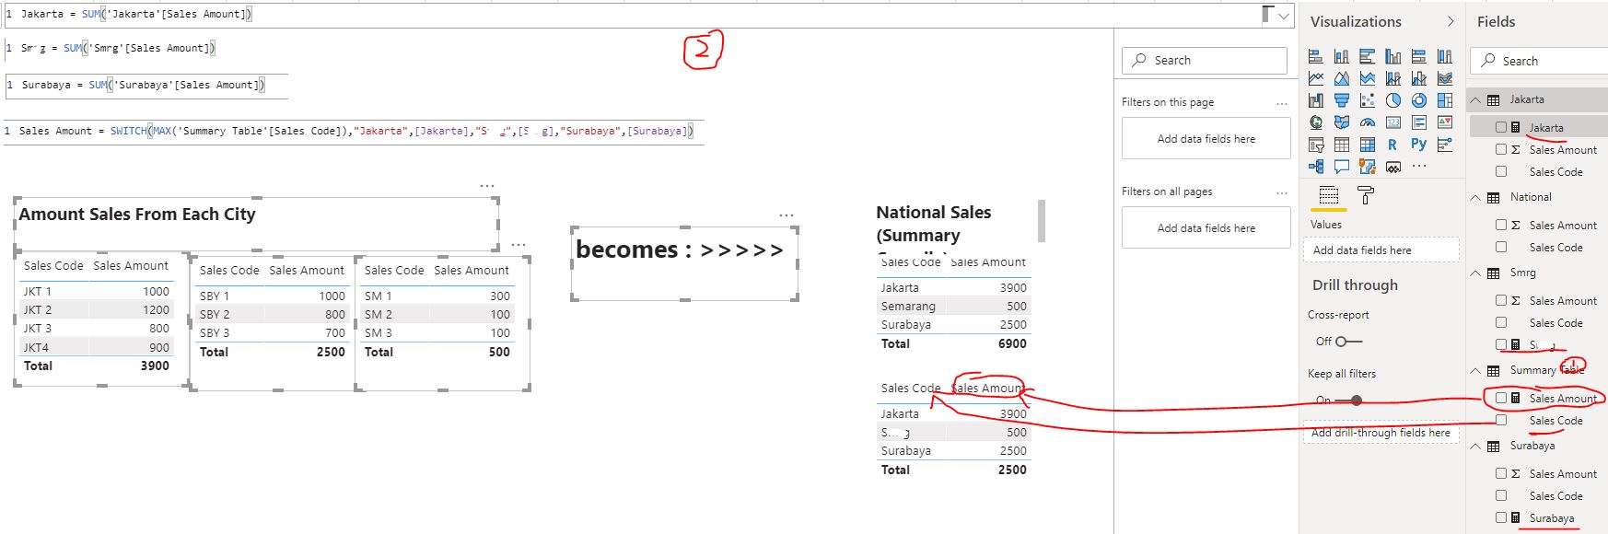Insert a slicer visual
This screenshot has width=1608, height=534.
tap(1316, 145)
